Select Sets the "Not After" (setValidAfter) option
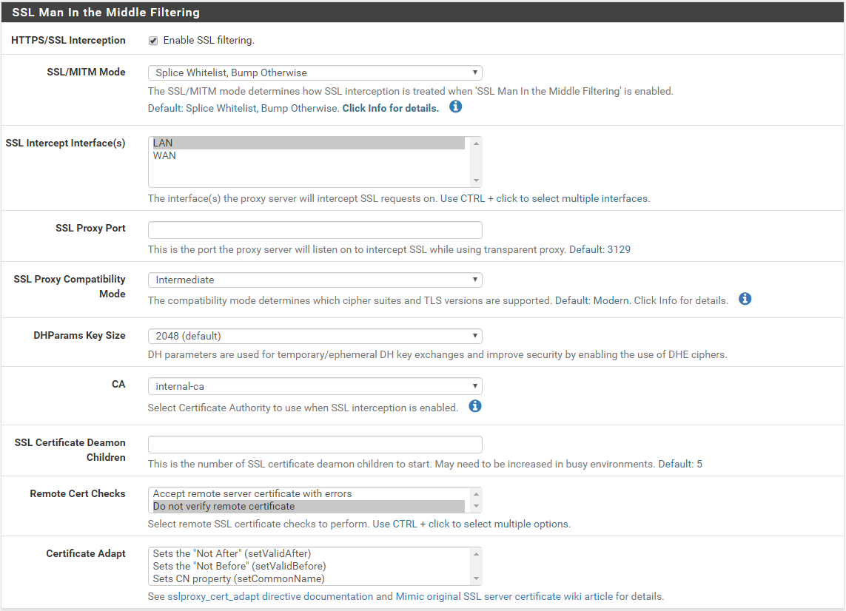The width and height of the screenshot is (846, 611). pyautogui.click(x=308, y=553)
